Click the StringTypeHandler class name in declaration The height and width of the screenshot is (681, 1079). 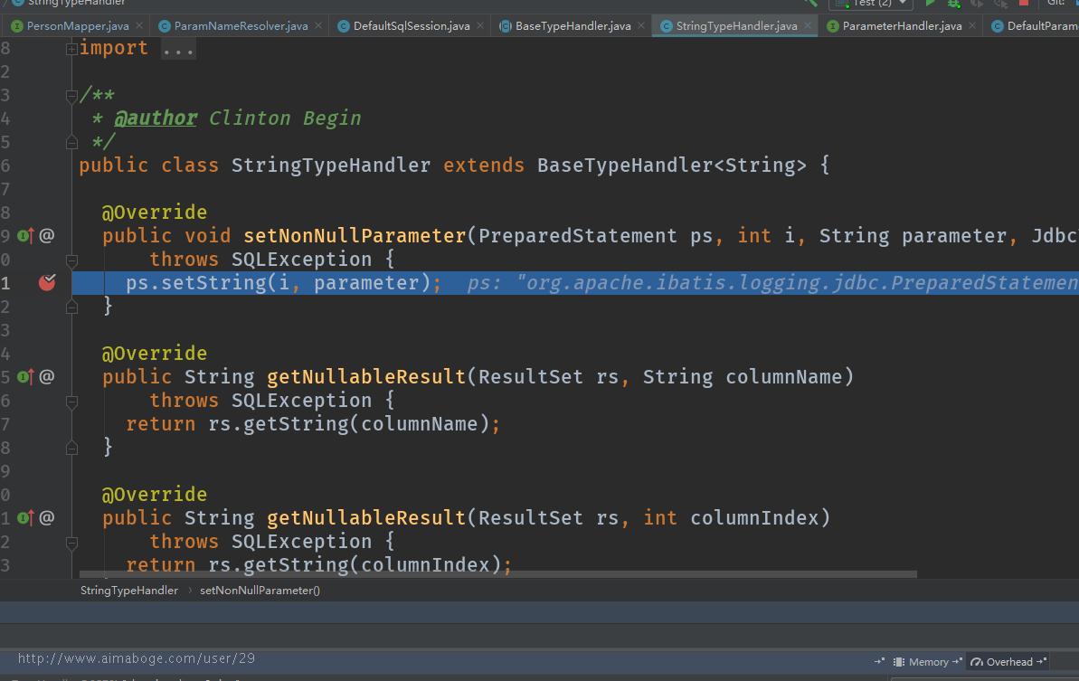click(330, 166)
